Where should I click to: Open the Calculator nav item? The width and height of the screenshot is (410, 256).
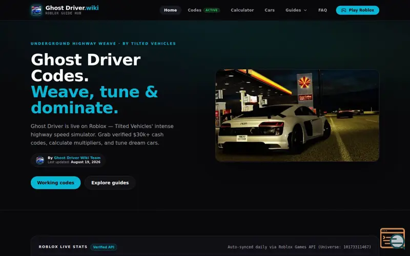click(x=242, y=10)
